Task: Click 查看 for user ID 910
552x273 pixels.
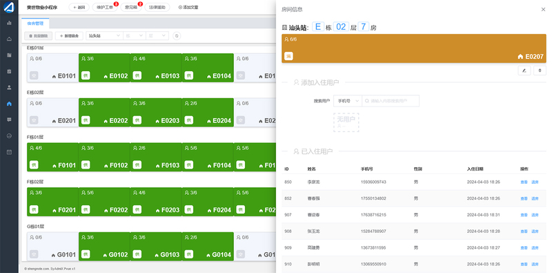Action: point(524,264)
